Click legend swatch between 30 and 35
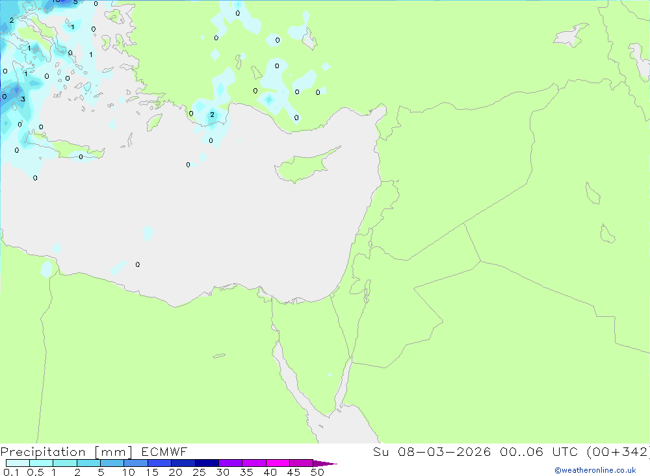The width and height of the screenshot is (650, 476). (x=231, y=463)
